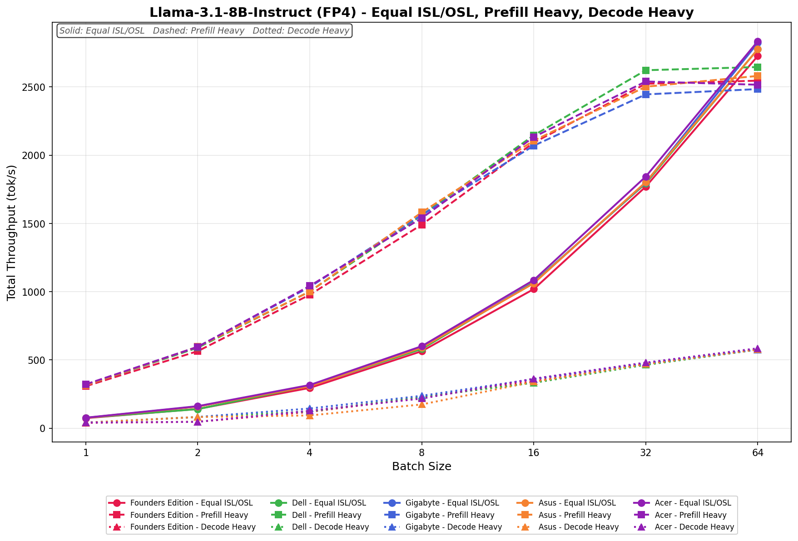Click the Batch Size axis label
This screenshot has width=798, height=541.
point(421,467)
